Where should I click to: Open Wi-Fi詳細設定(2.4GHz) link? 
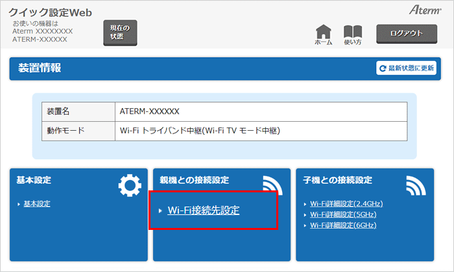coord(343,204)
